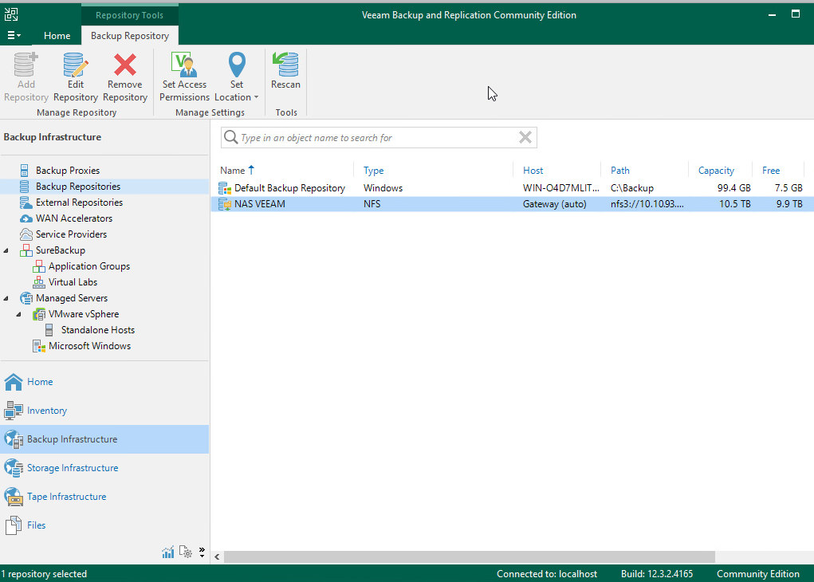The height and width of the screenshot is (582, 814).
Task: Open the Inventory view in navigation pane
Action: point(46,411)
